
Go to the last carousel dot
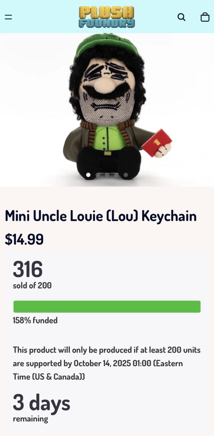tap(126, 175)
